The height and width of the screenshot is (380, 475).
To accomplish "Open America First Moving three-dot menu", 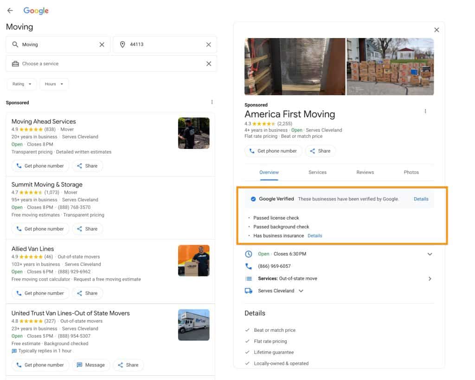I will [425, 111].
